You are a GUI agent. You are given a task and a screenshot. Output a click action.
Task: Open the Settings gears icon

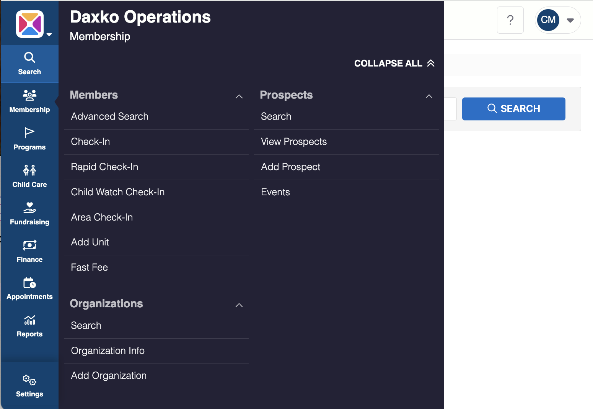pos(29,380)
